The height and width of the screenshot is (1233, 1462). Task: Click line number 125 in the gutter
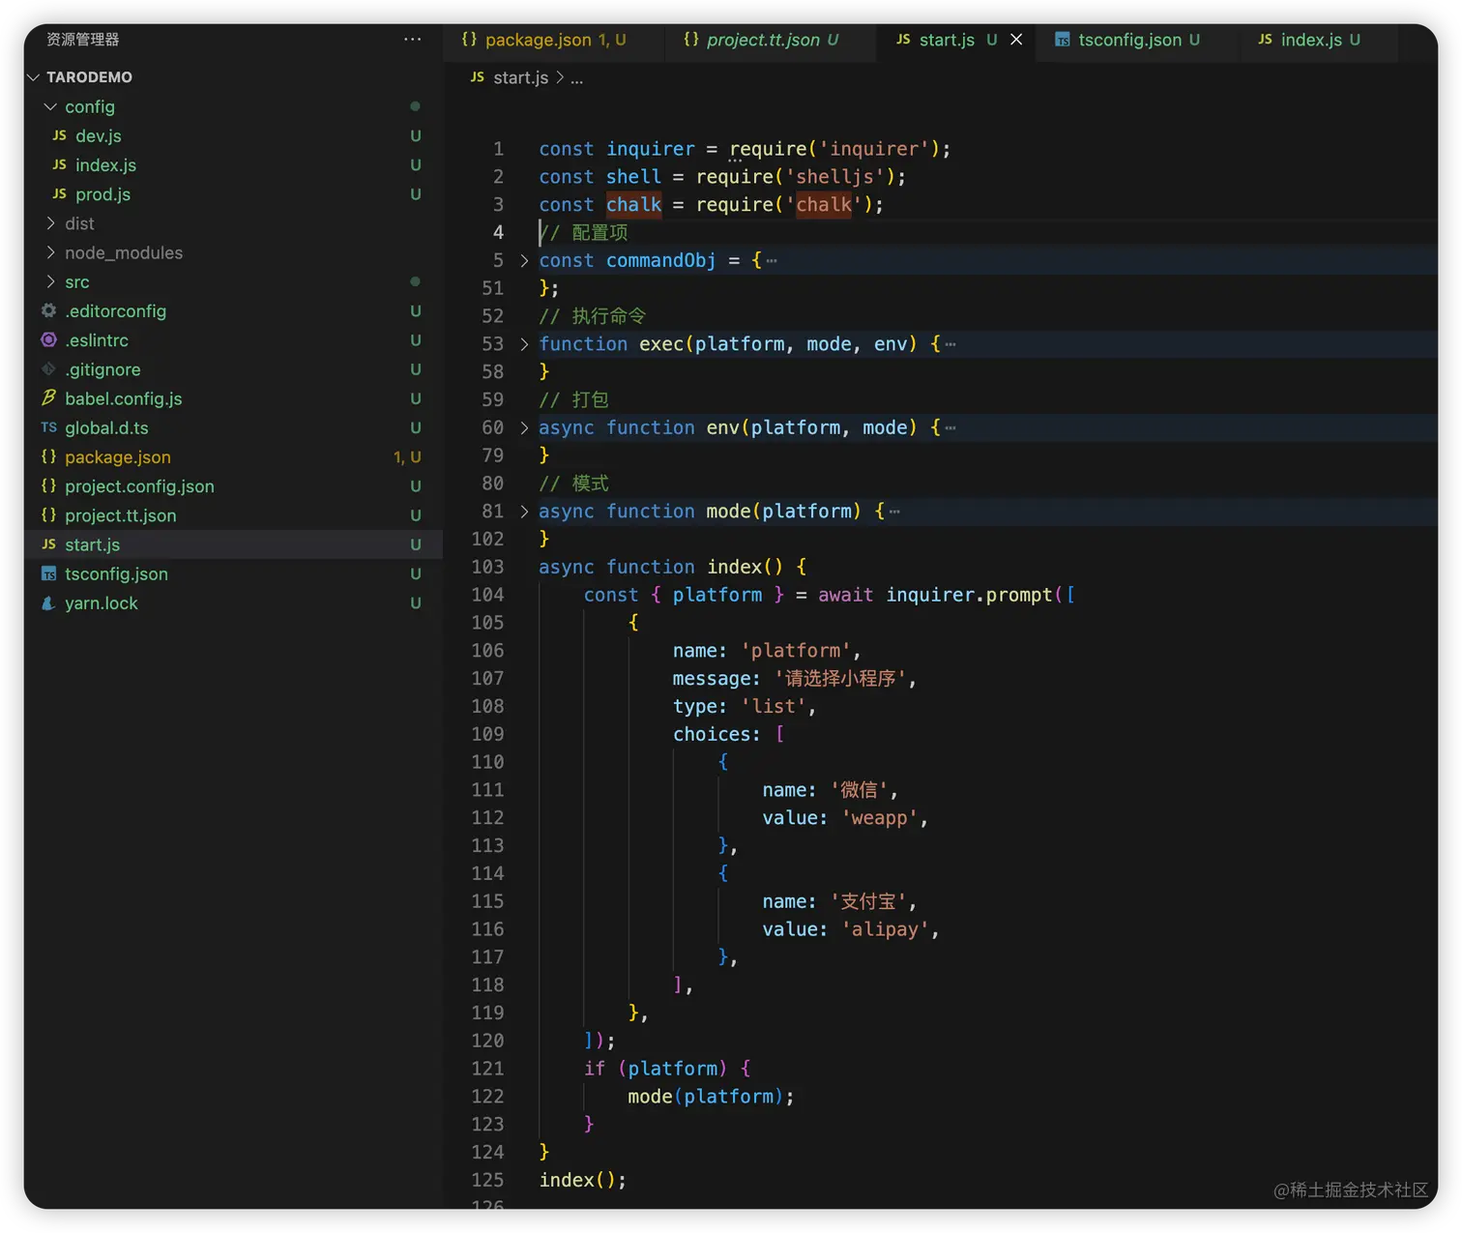487,1180
